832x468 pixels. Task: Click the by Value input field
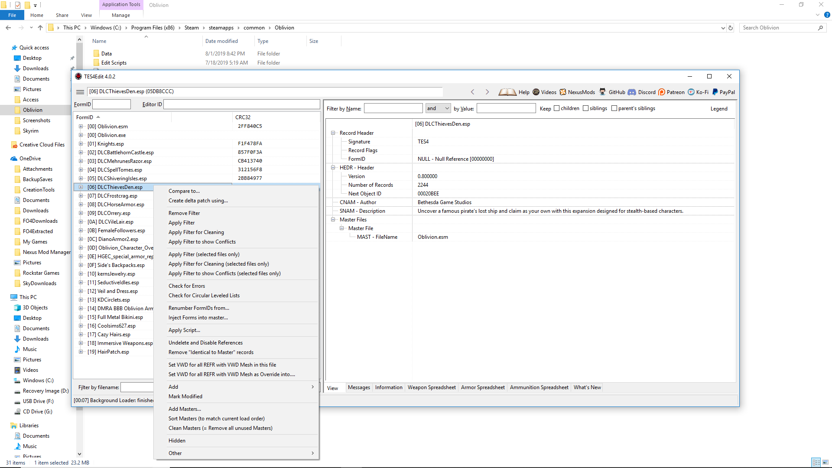(506, 108)
